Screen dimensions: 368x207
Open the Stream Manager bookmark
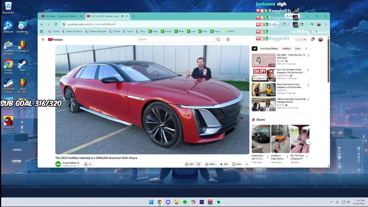point(96,31)
